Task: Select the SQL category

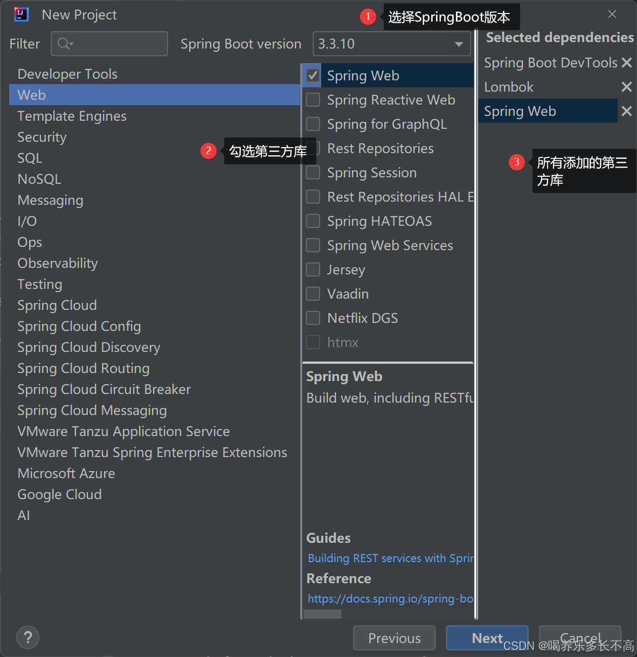Action: coord(155,158)
